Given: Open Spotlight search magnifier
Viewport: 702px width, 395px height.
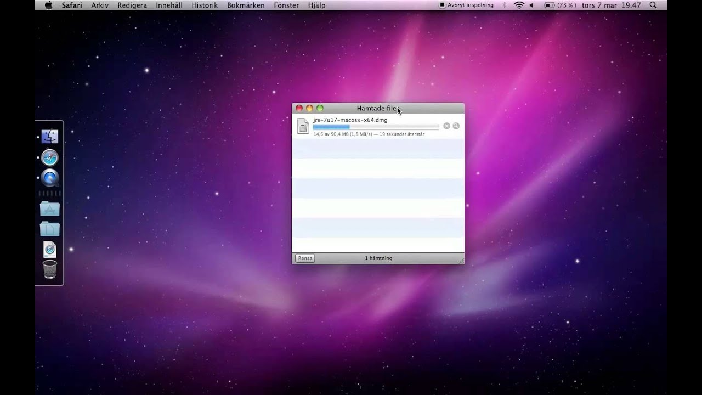Looking at the screenshot, I should point(653,5).
